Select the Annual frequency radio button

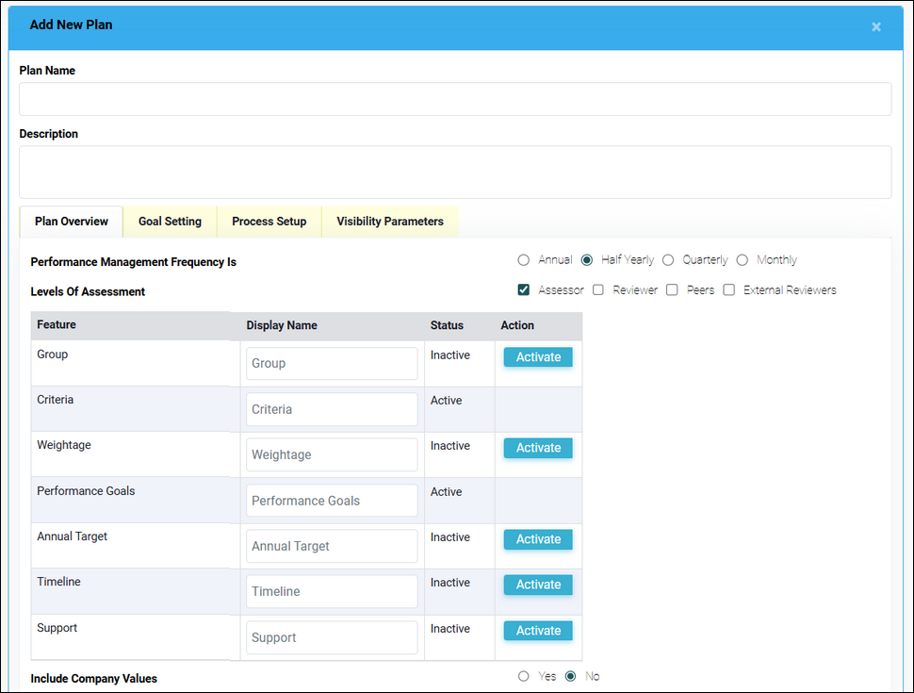pyautogui.click(x=524, y=260)
